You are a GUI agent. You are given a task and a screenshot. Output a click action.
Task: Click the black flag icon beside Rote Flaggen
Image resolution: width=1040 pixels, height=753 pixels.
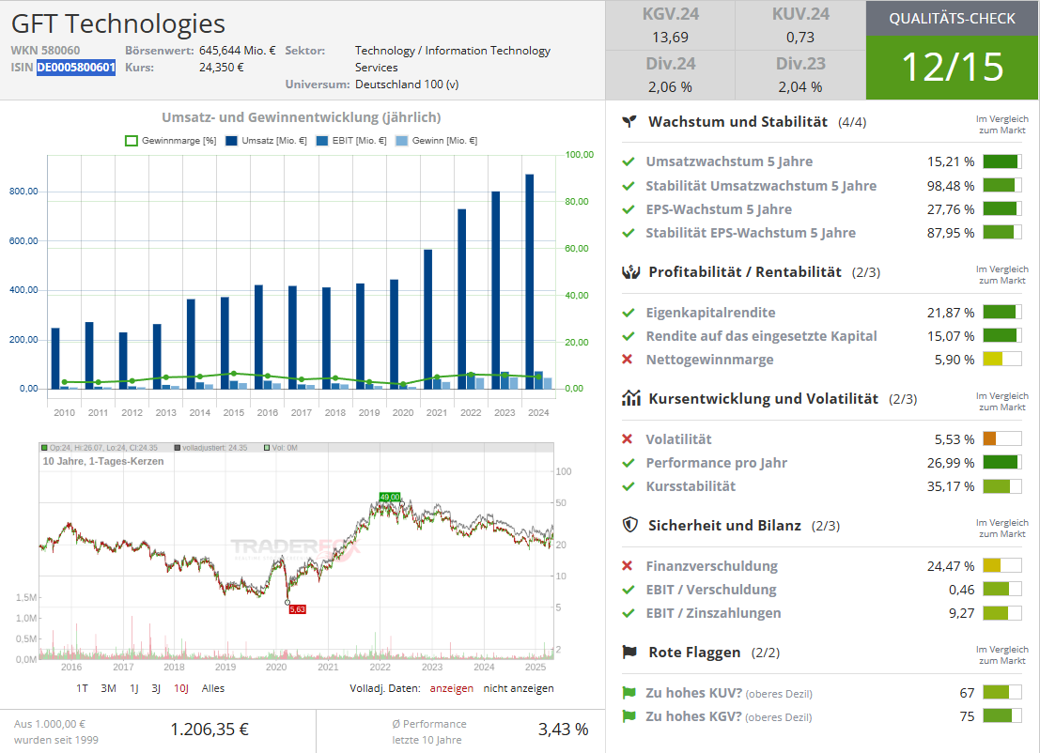pos(630,653)
